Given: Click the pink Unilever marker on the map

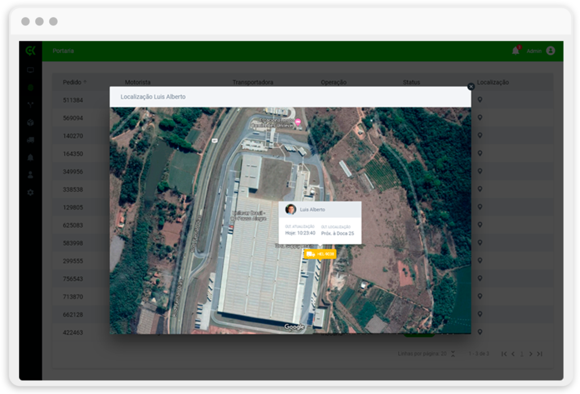Looking at the screenshot, I should (x=298, y=122).
